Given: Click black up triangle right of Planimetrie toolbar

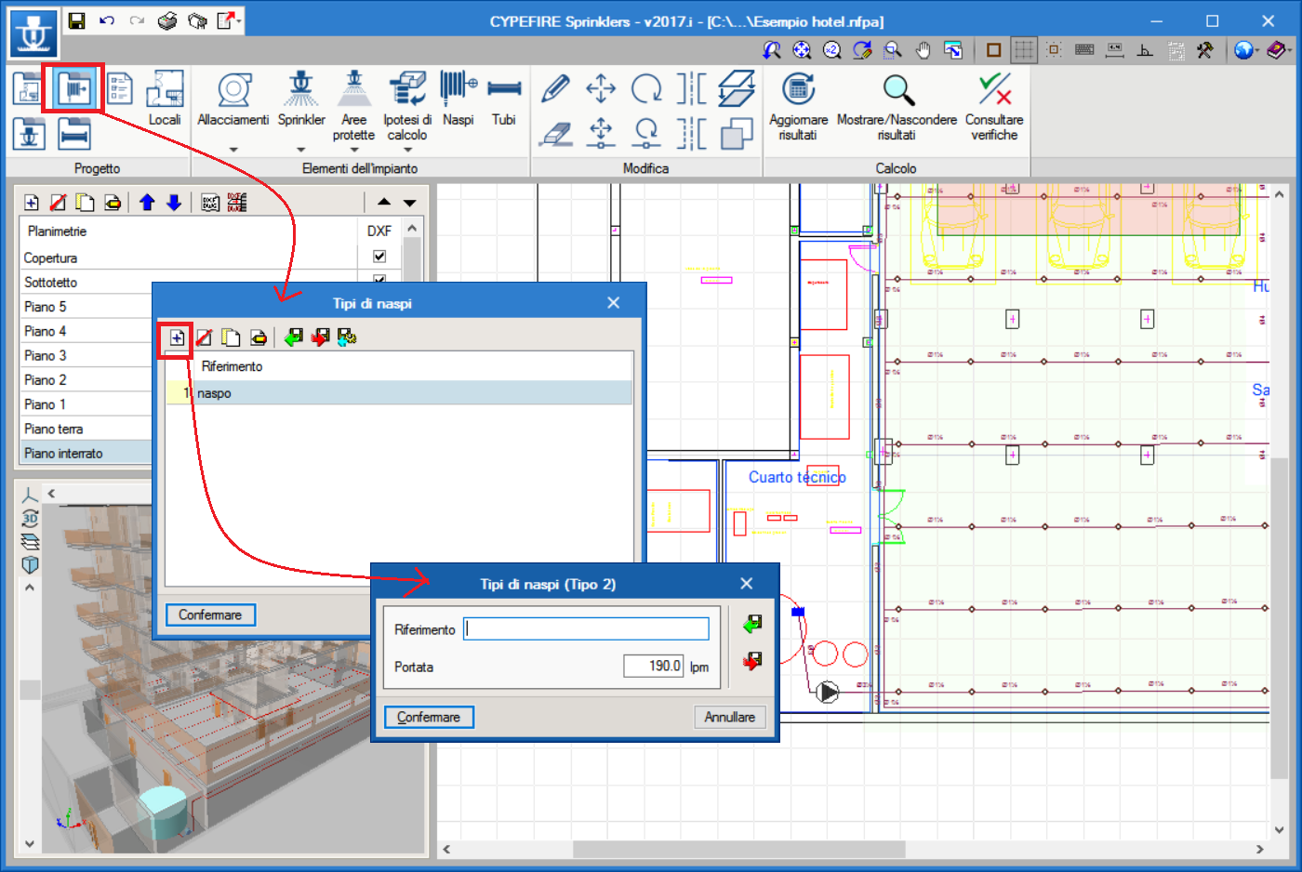Looking at the screenshot, I should click(x=384, y=203).
